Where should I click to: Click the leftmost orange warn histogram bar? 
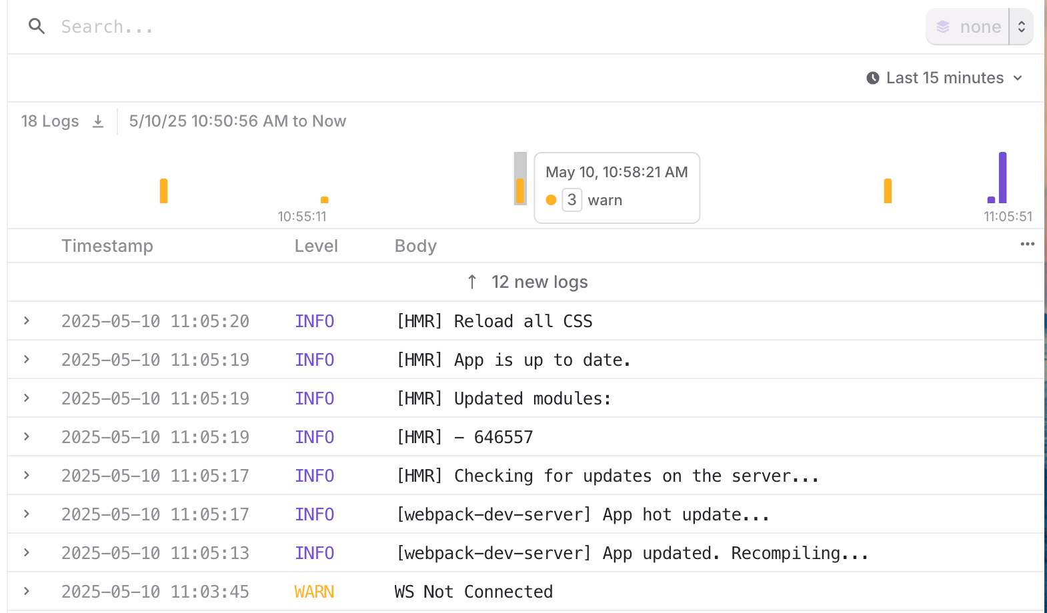click(x=163, y=191)
